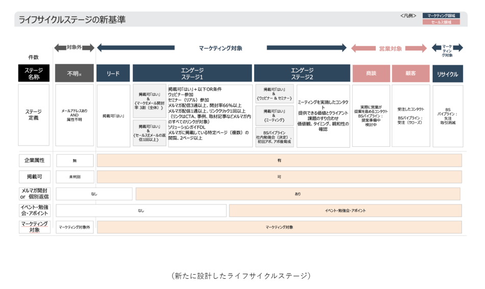485x289 pixels.
Task: Select the なし cell in メルマガ開封 row
Action: [x=94, y=194]
